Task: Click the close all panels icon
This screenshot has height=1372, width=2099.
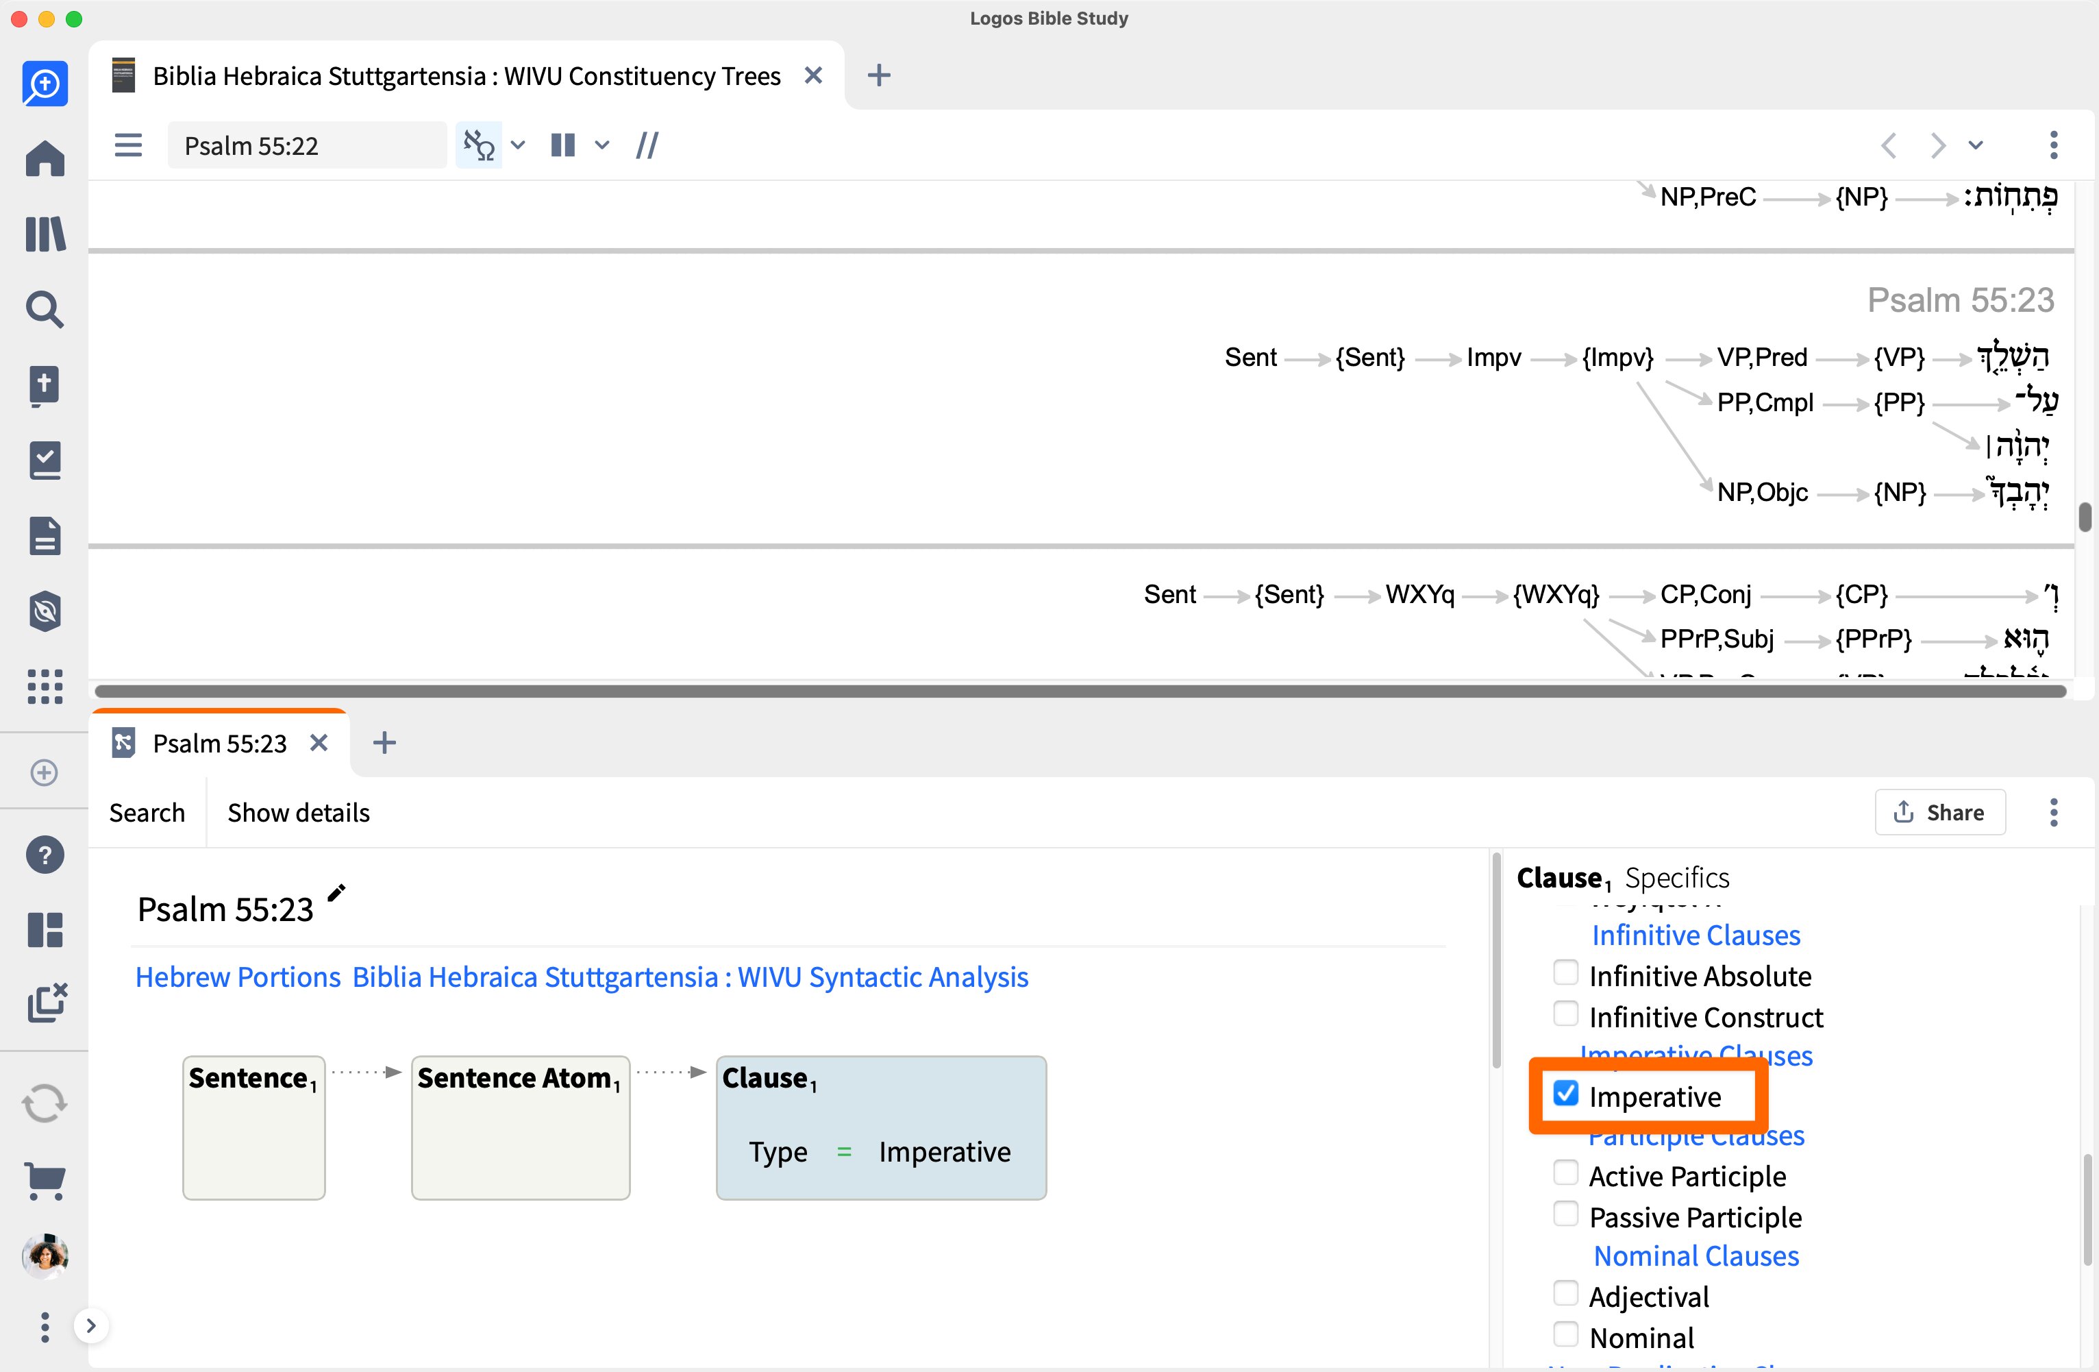Action: pyautogui.click(x=47, y=1003)
